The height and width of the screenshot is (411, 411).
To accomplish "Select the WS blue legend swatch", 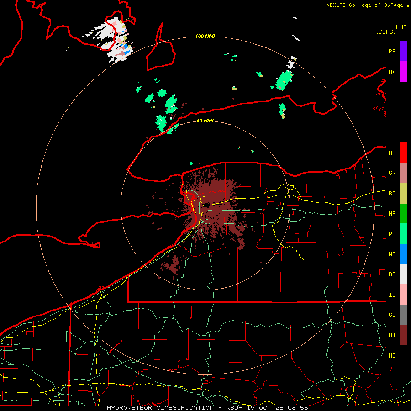I will pos(403,254).
